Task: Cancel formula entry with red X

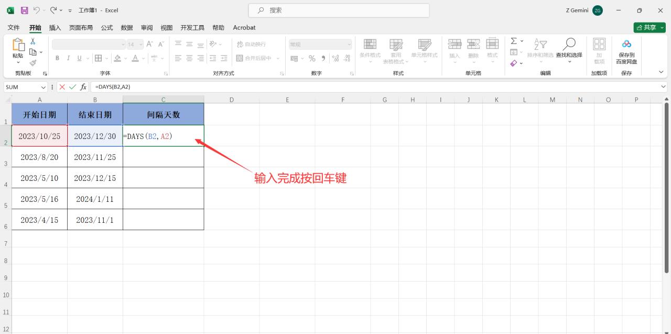Action: tap(62, 87)
